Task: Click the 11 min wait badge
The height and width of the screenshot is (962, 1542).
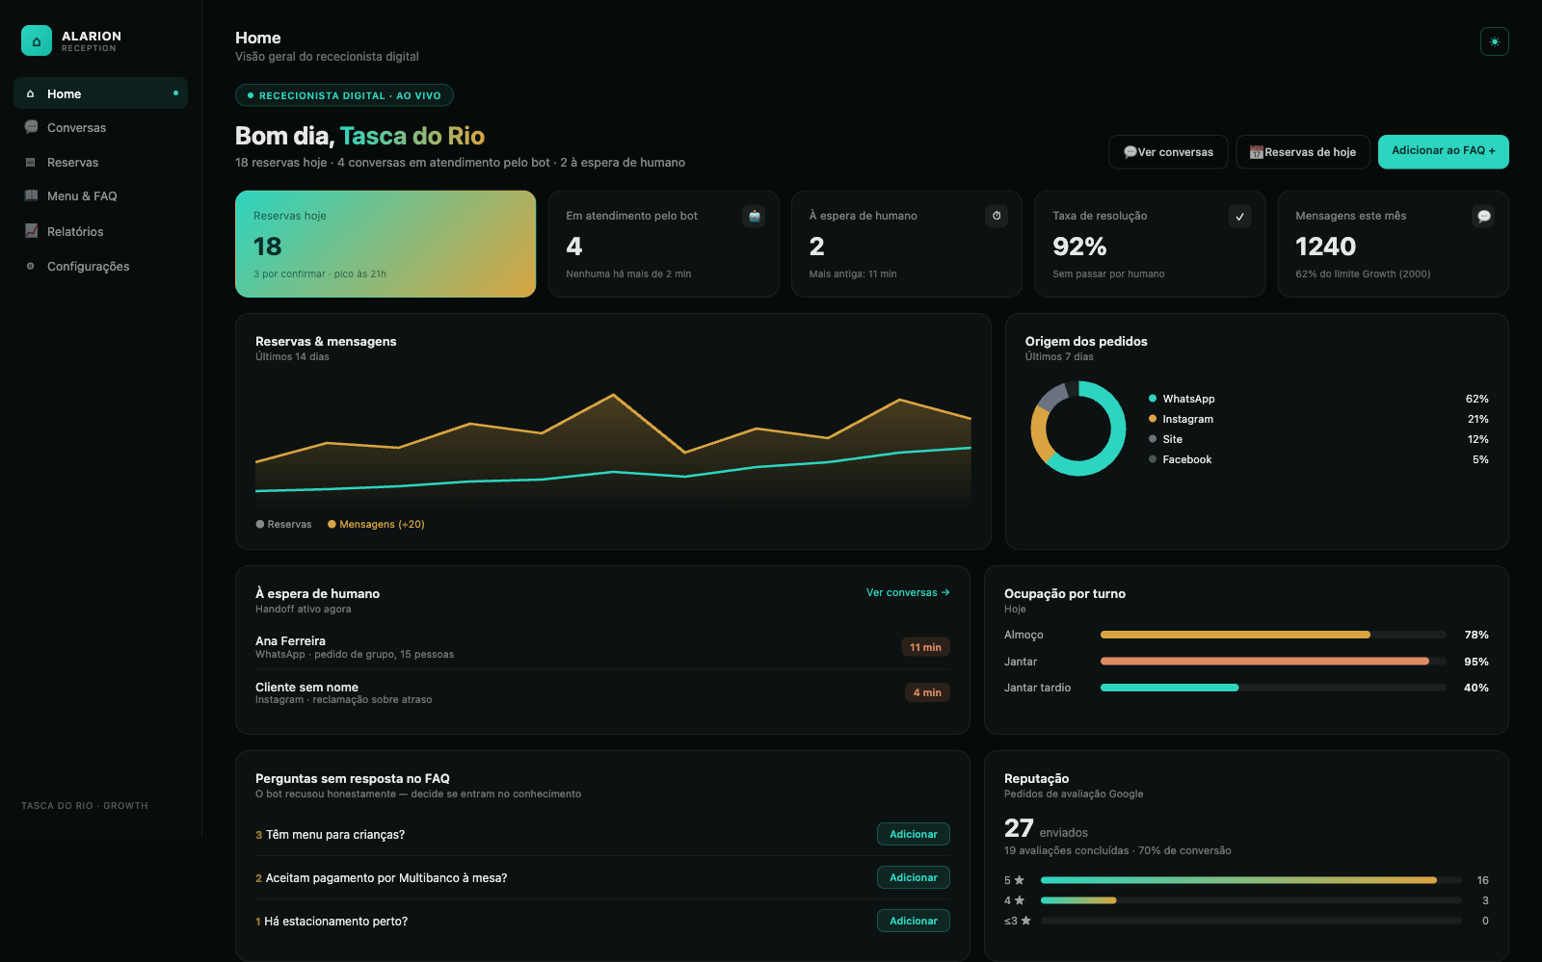Action: coord(925,647)
